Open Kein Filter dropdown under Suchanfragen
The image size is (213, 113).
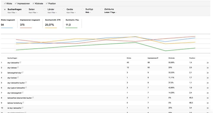(x=12, y=12)
